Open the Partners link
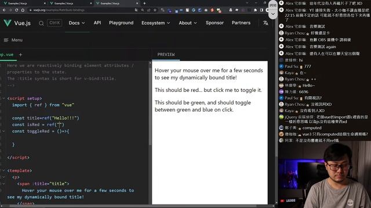The width and height of the screenshot is (371, 208). [x=241, y=23]
